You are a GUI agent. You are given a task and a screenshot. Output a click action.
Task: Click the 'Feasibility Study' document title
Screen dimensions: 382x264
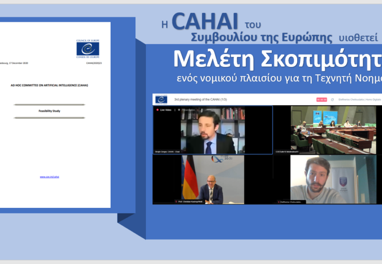tap(50, 111)
